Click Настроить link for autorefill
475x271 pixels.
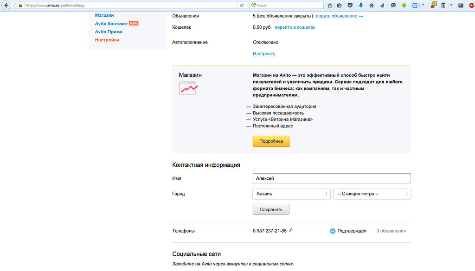[x=264, y=54]
